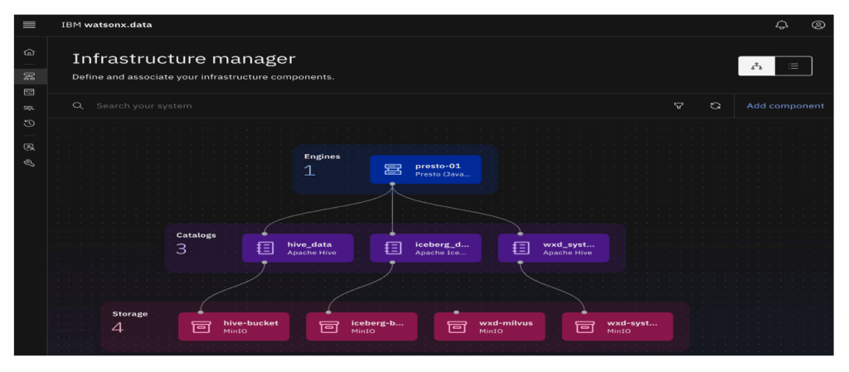Open the filter funnel icon
849x372 pixels.
[678, 106]
